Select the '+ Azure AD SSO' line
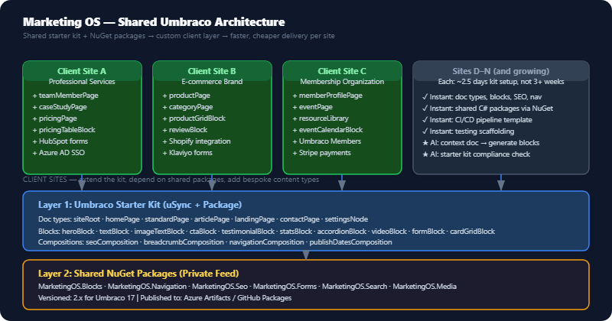This screenshot has height=321, width=612. [59, 153]
